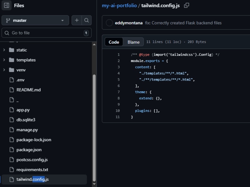Open app.py in the file tree

coord(23,110)
